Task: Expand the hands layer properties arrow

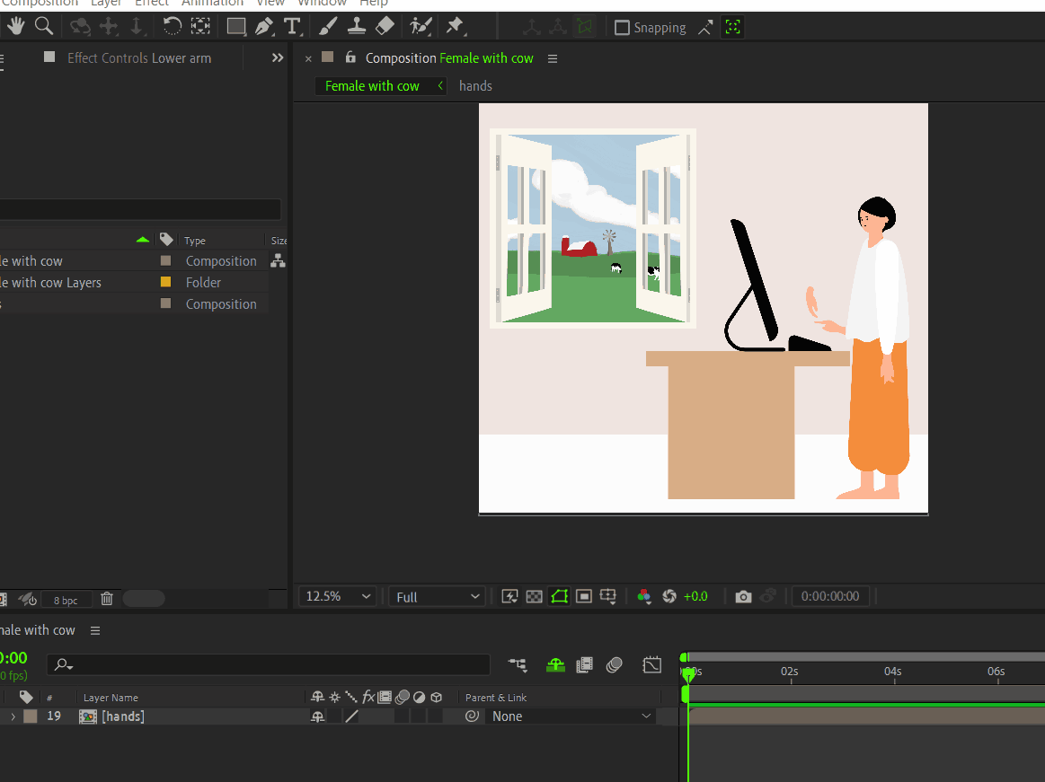Action: coord(13,716)
